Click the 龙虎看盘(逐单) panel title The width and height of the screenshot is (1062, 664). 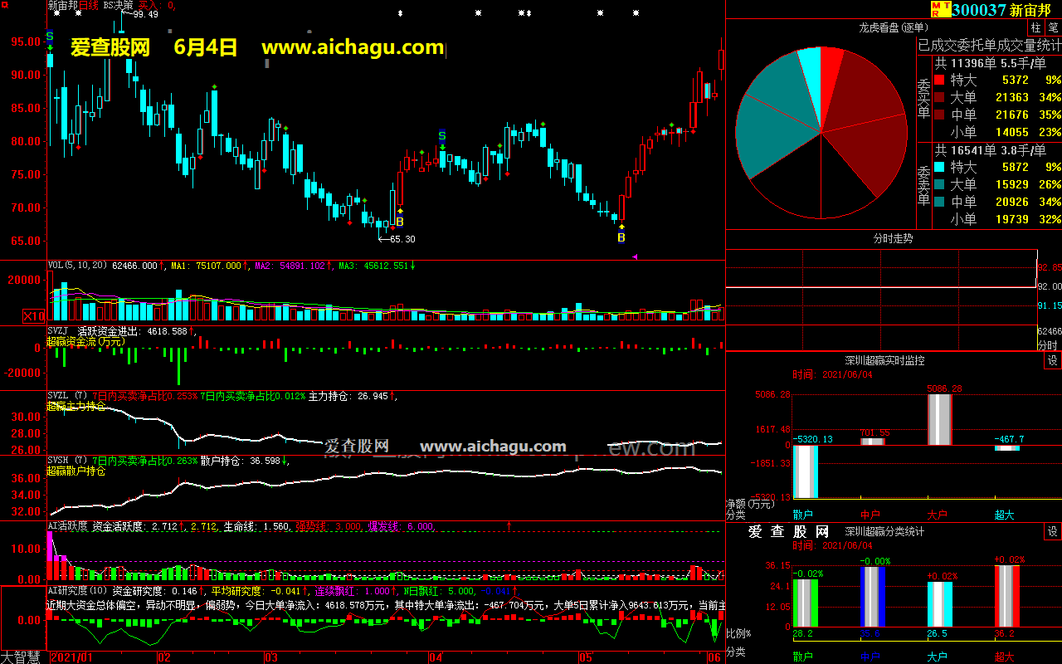(893, 27)
